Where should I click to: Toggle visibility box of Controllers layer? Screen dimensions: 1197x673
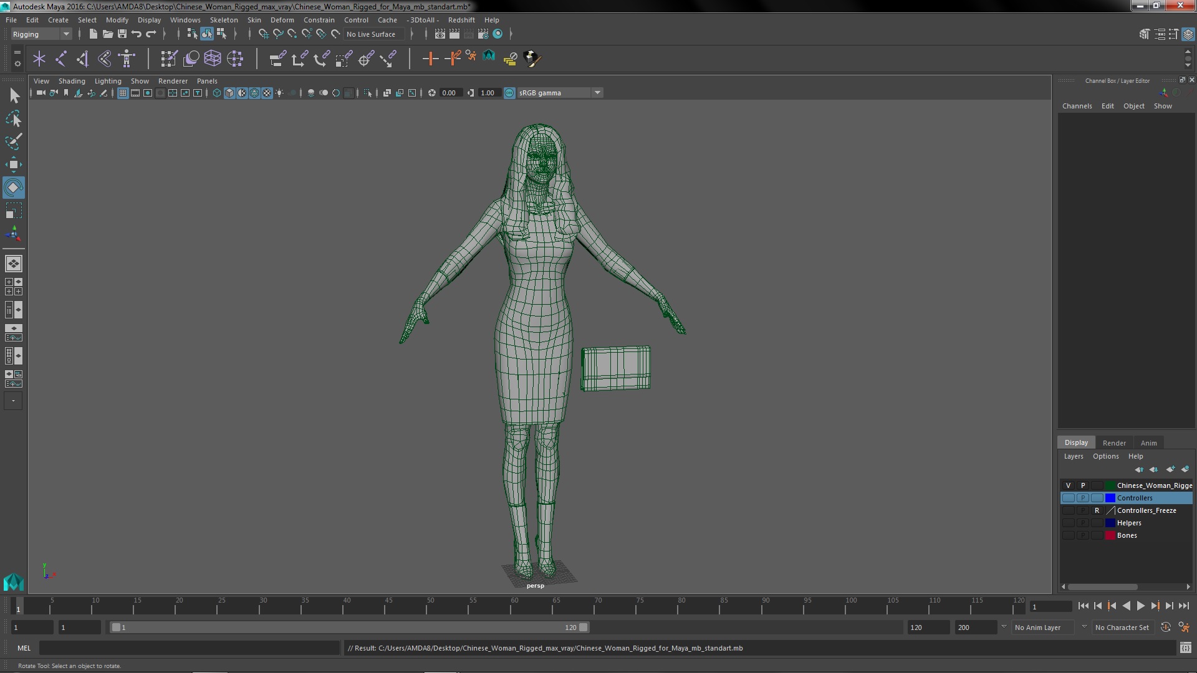(x=1069, y=498)
